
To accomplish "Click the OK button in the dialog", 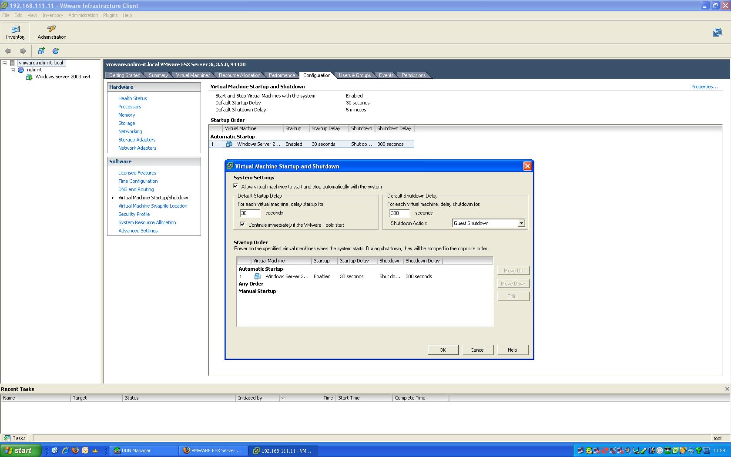I will (x=443, y=349).
